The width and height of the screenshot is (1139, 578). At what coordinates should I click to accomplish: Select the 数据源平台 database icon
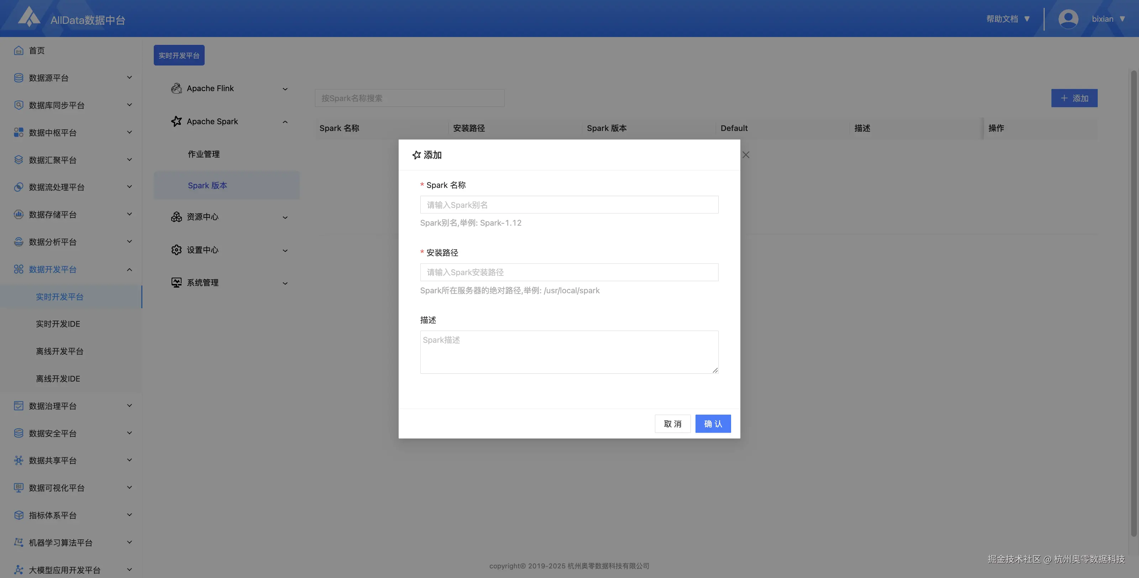[18, 77]
